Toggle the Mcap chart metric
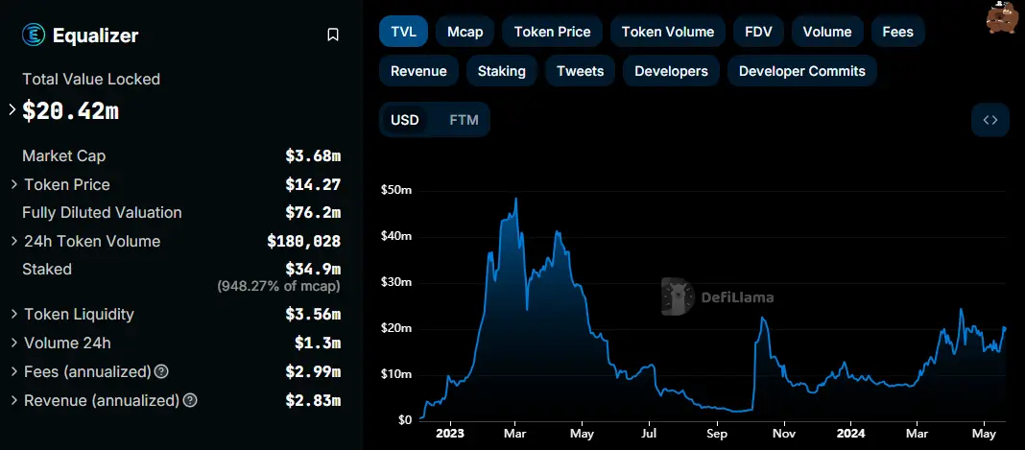The height and width of the screenshot is (450, 1025). pyautogui.click(x=465, y=32)
